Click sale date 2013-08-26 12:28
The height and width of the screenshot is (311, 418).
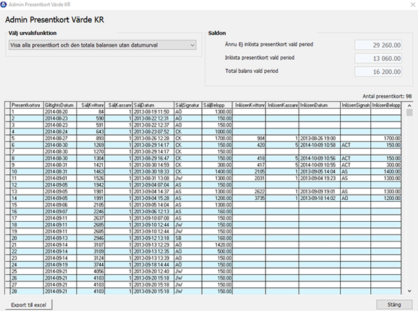154,138
